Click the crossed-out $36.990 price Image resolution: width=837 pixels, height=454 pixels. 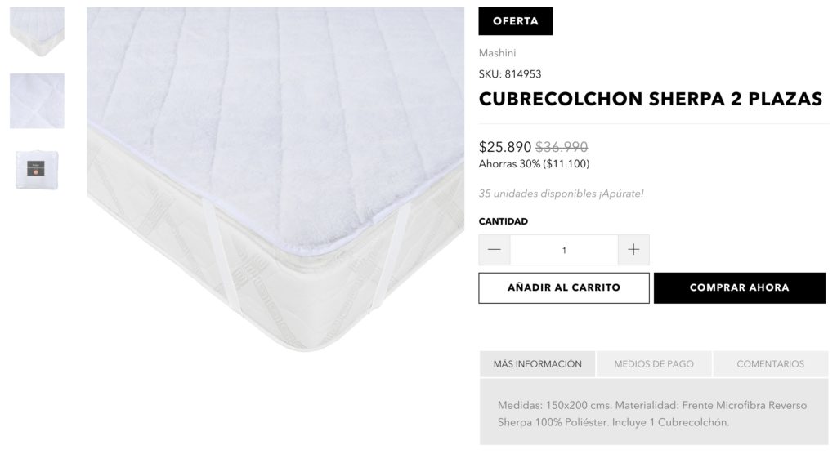tap(562, 147)
